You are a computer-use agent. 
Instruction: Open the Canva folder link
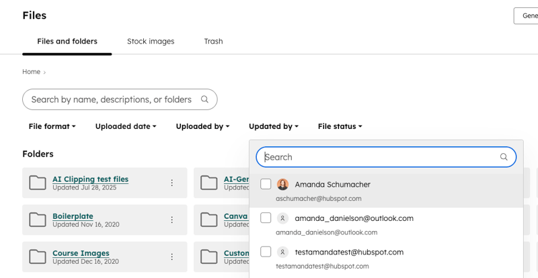click(x=236, y=216)
